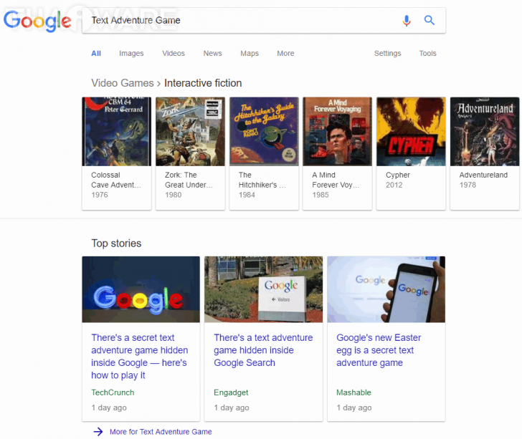Click the Top stories heading
Viewport: 522px width, 439px height.
(116, 243)
